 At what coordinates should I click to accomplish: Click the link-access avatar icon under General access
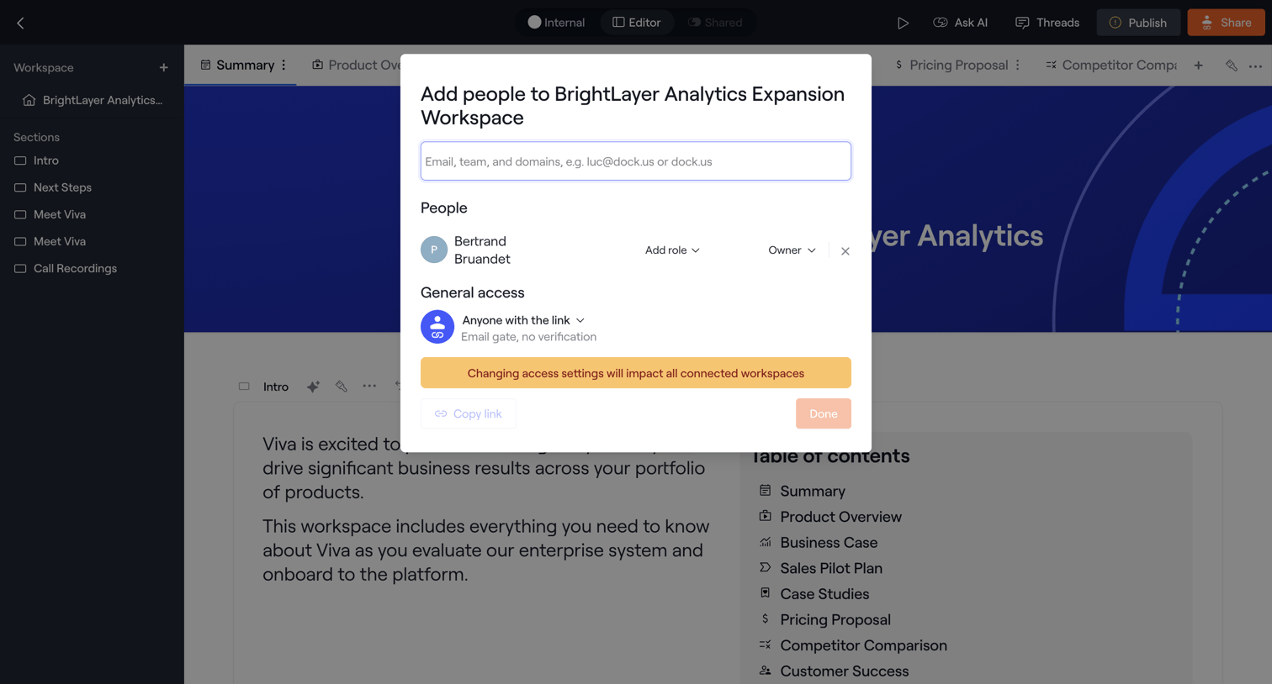pos(437,327)
